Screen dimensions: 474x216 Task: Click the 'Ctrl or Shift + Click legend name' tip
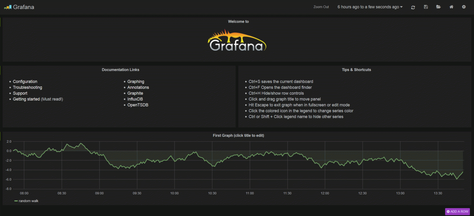(296, 117)
